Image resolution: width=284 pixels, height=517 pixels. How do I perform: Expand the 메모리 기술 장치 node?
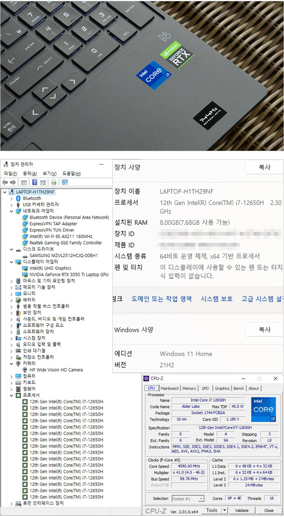click(x=11, y=287)
